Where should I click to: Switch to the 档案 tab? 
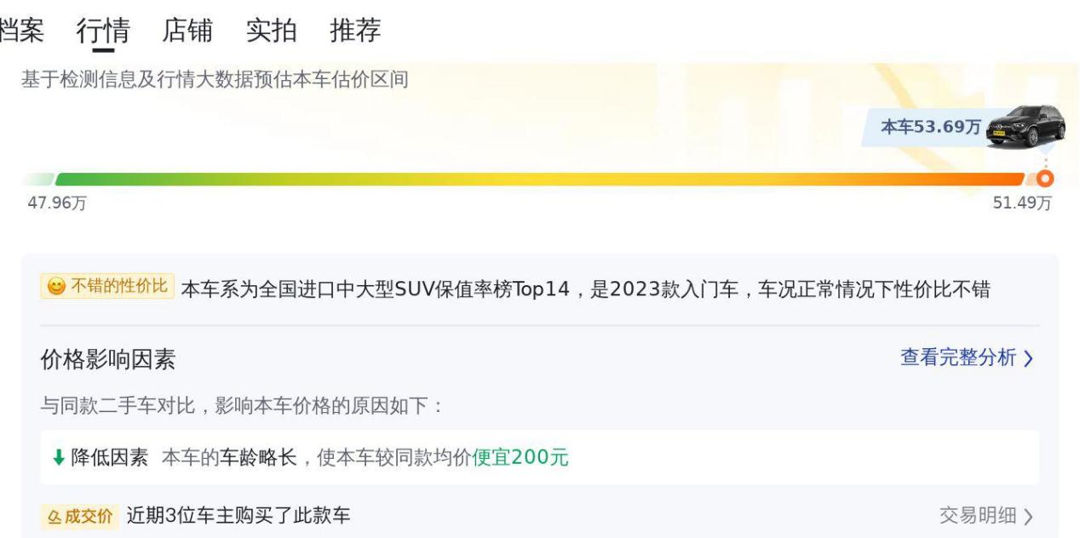(x=21, y=31)
